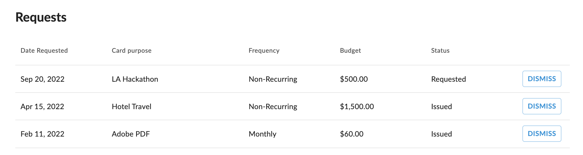Select the LA Hackathon card purpose
The image size is (583, 155).
[x=135, y=79]
